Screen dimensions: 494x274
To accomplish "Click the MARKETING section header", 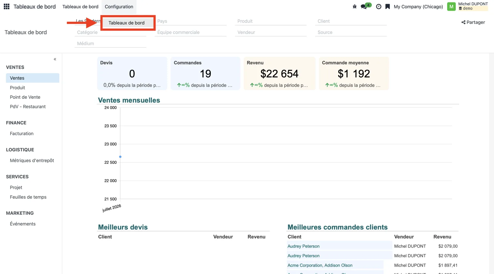I will (20, 213).
